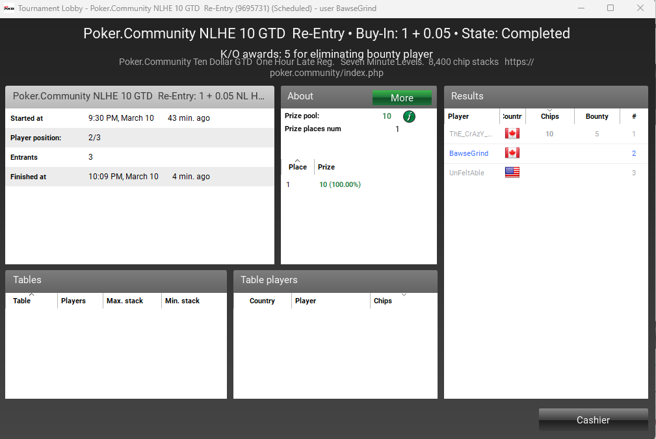The image size is (656, 439).
Task: Click the Prize places num label
Action: [313, 129]
